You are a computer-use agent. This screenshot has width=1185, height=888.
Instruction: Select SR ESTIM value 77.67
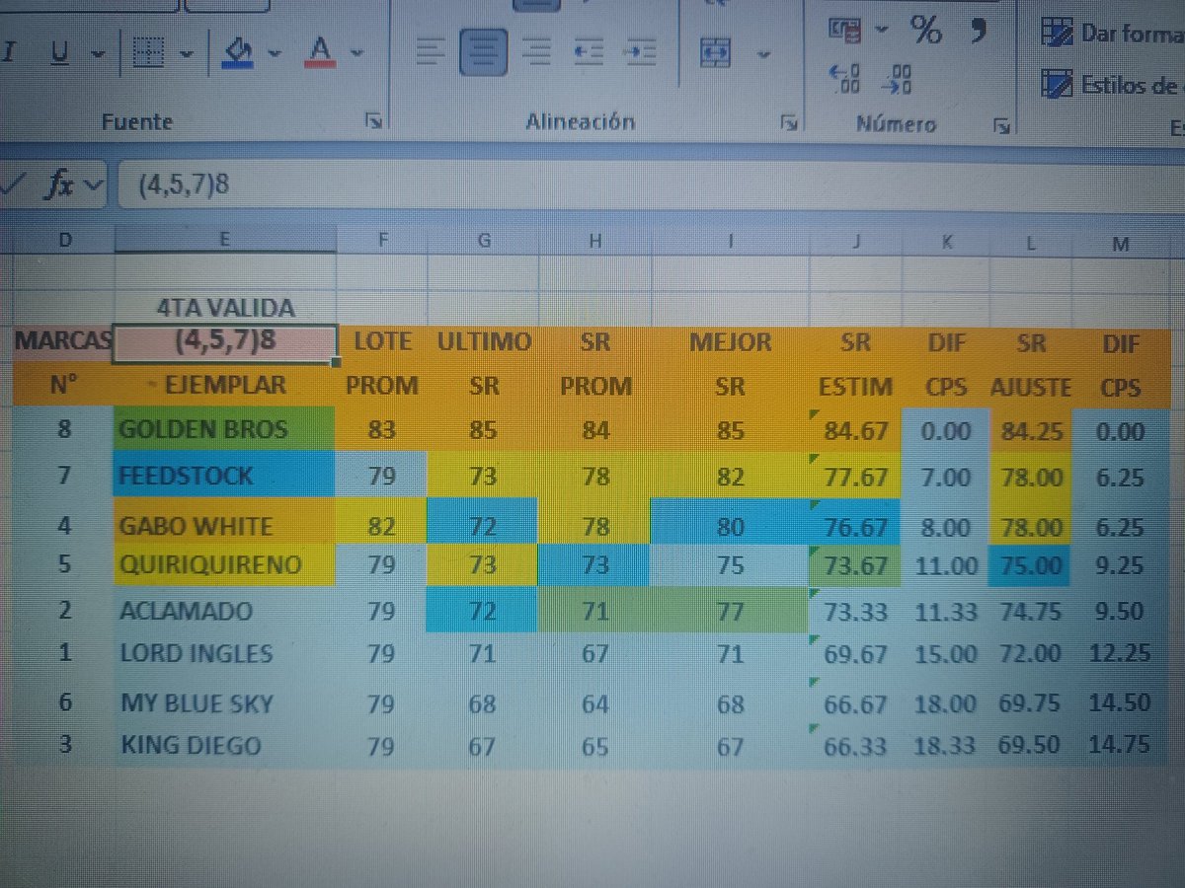point(855,478)
